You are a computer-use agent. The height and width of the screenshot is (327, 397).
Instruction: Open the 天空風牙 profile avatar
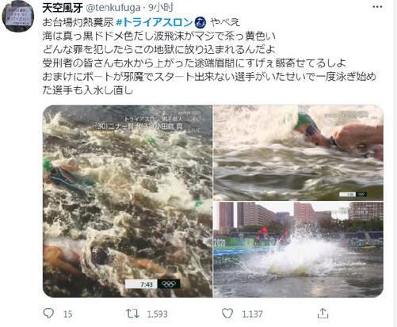17,17
